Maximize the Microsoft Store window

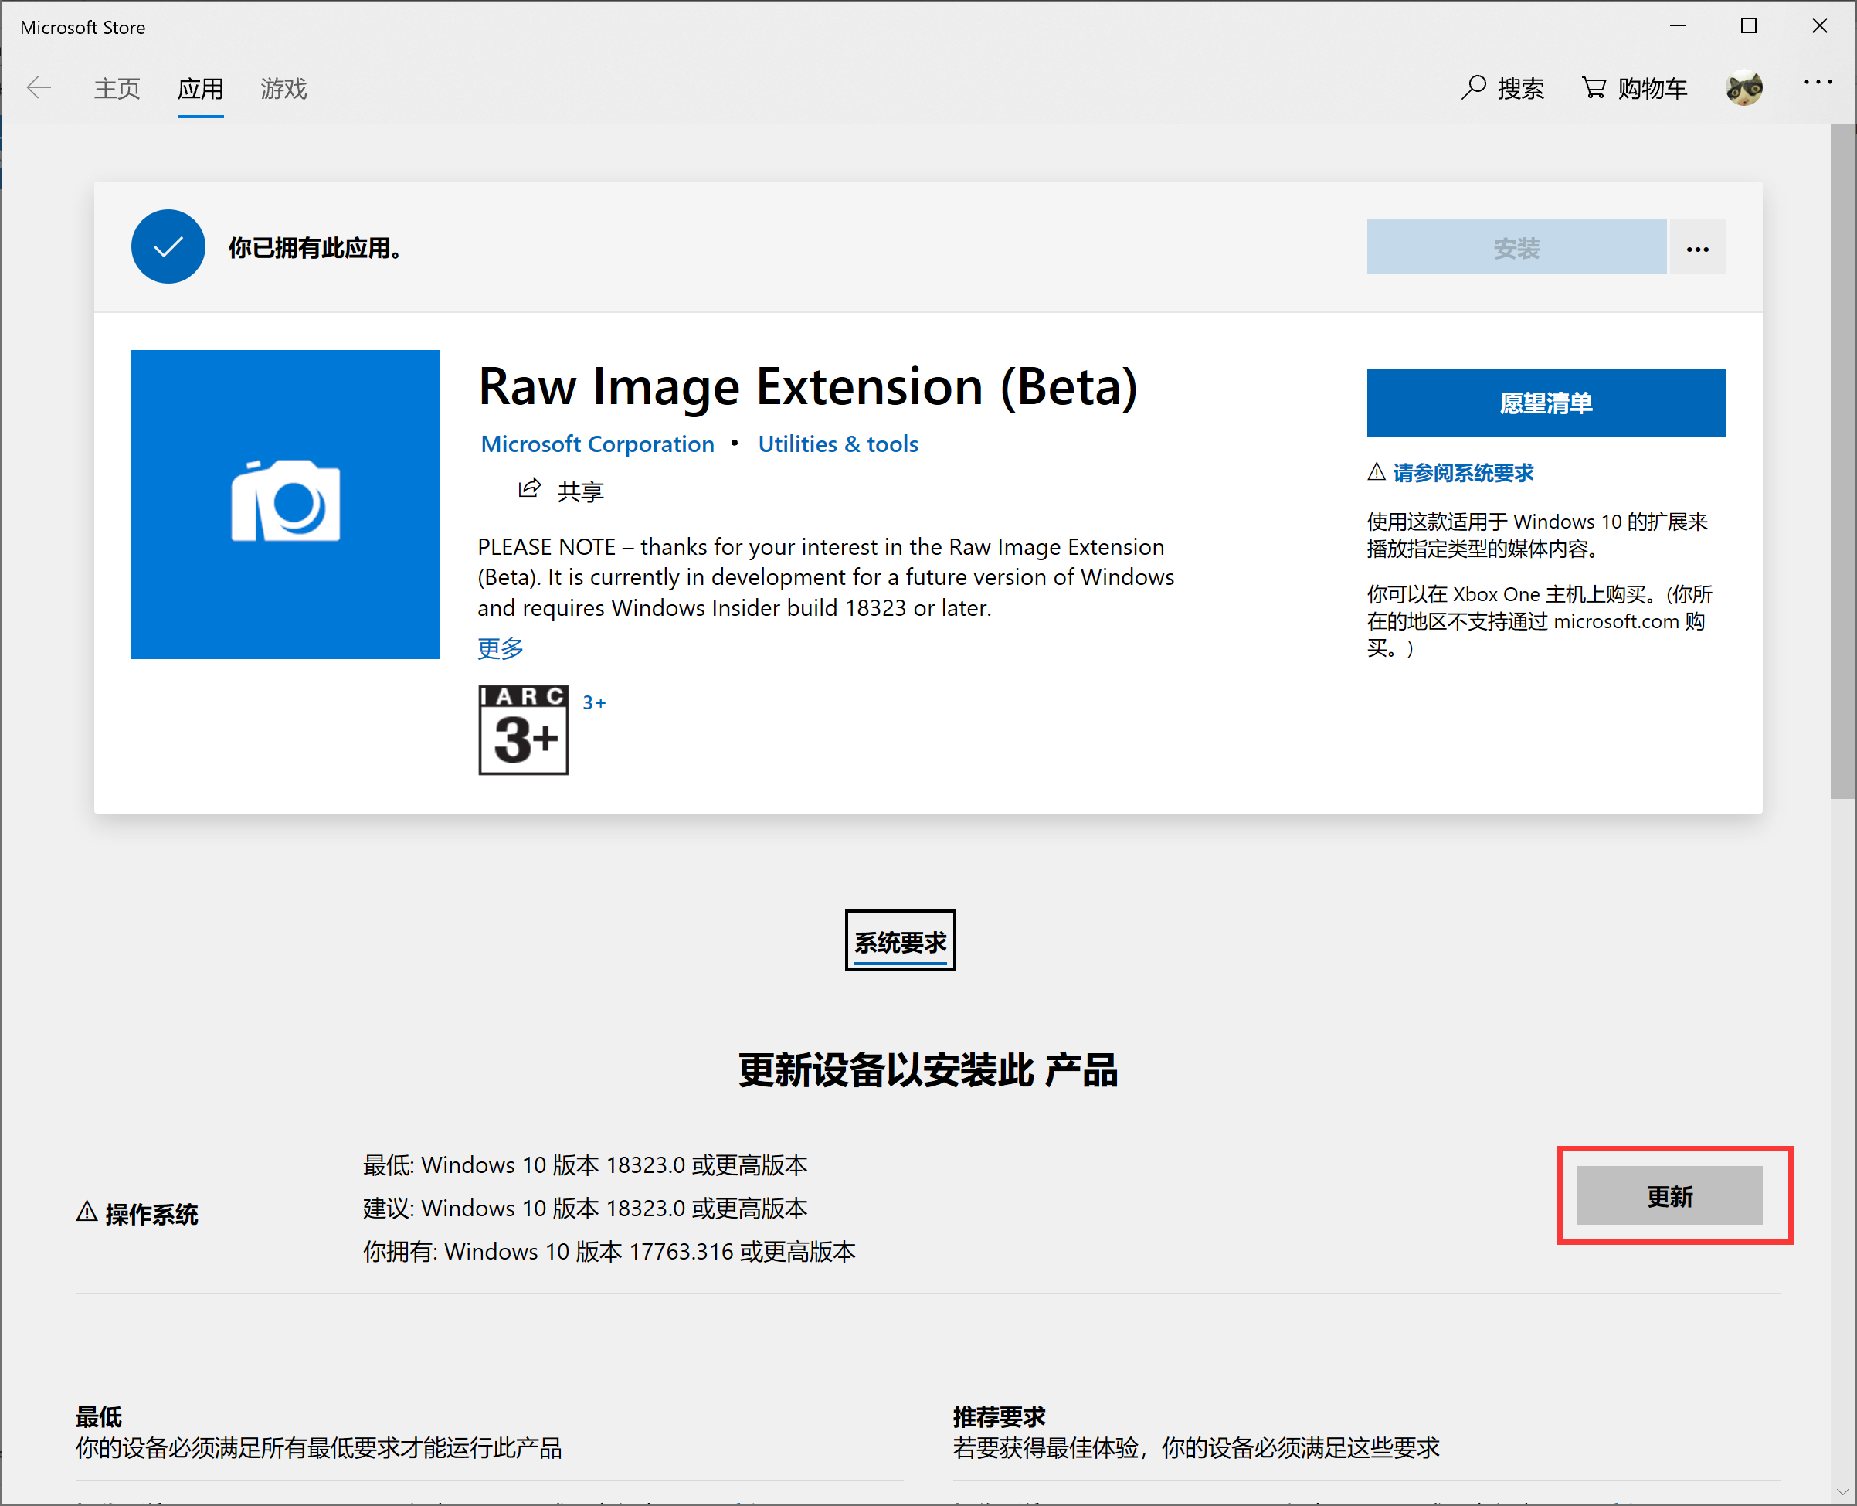coord(1749,26)
